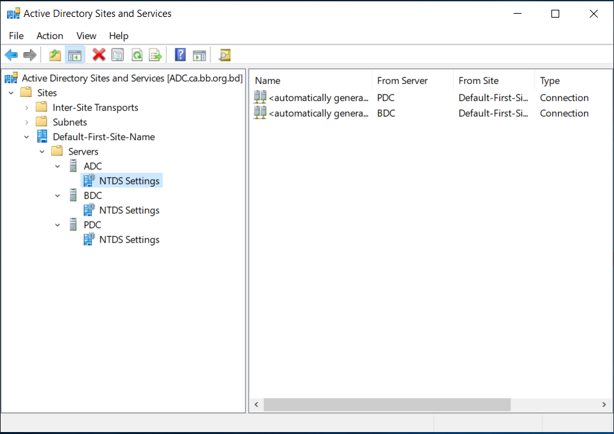This screenshot has height=434, width=614.
Task: Sort by the Type column header
Action: point(574,81)
